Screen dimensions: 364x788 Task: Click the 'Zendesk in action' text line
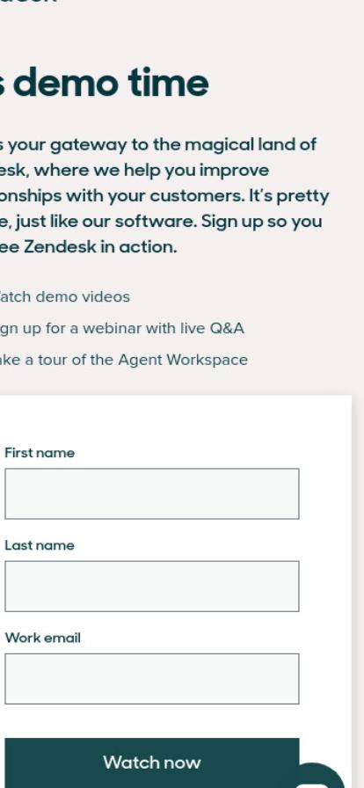click(89, 247)
